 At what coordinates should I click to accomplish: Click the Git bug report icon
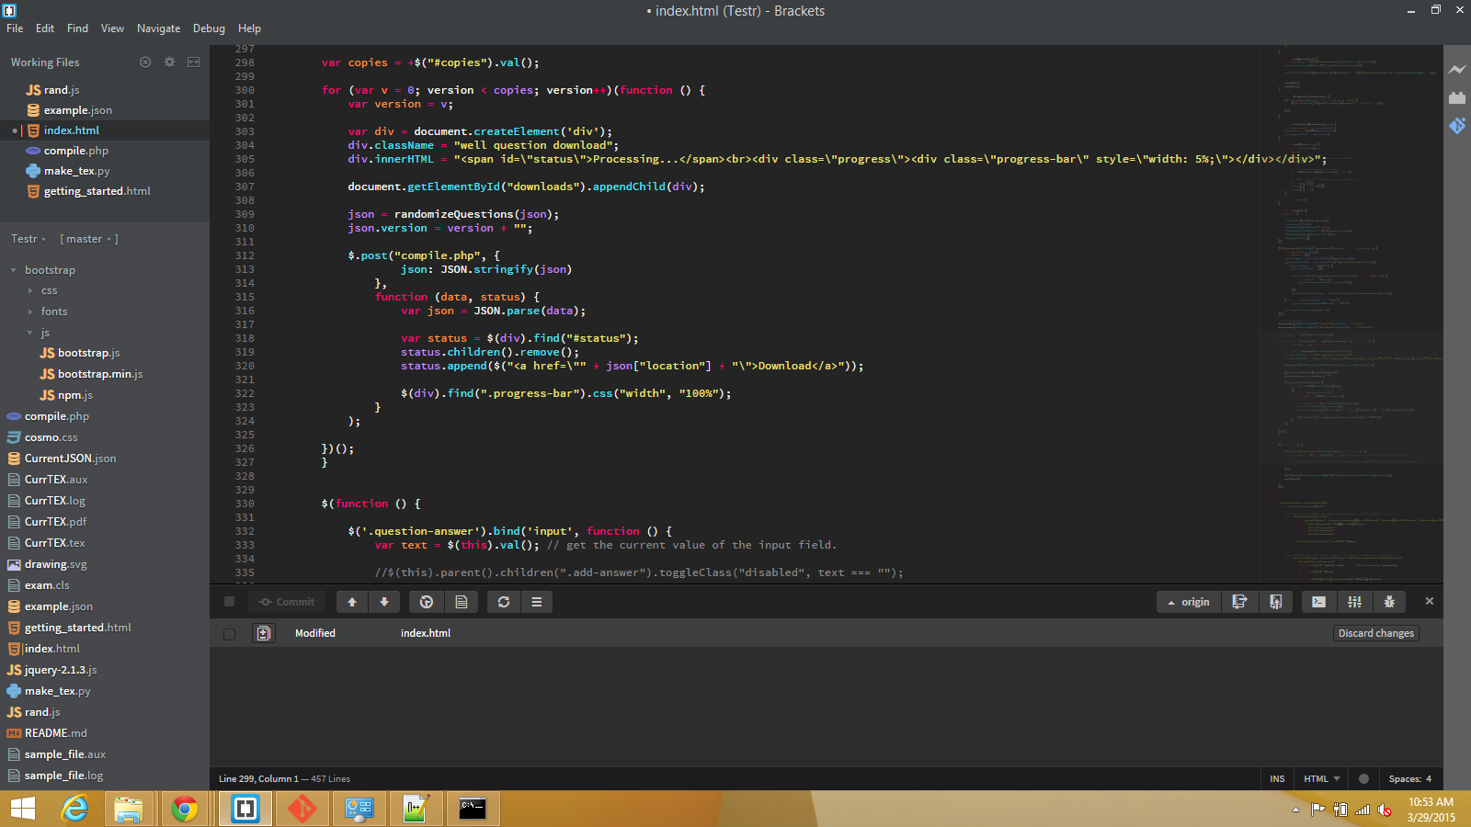click(1389, 602)
